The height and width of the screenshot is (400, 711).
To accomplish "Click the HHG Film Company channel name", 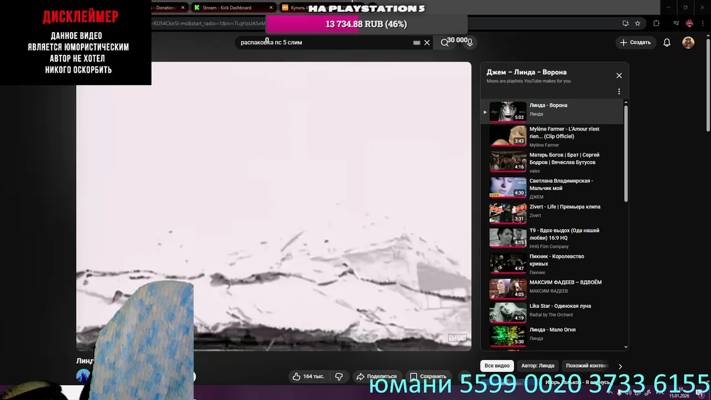I will coord(549,247).
